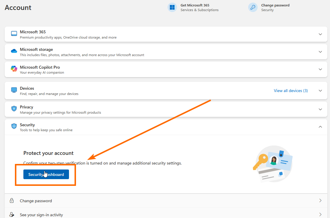This screenshot has width=330, height=218.
Task: Click the Privacy shield icon
Action: (14, 109)
